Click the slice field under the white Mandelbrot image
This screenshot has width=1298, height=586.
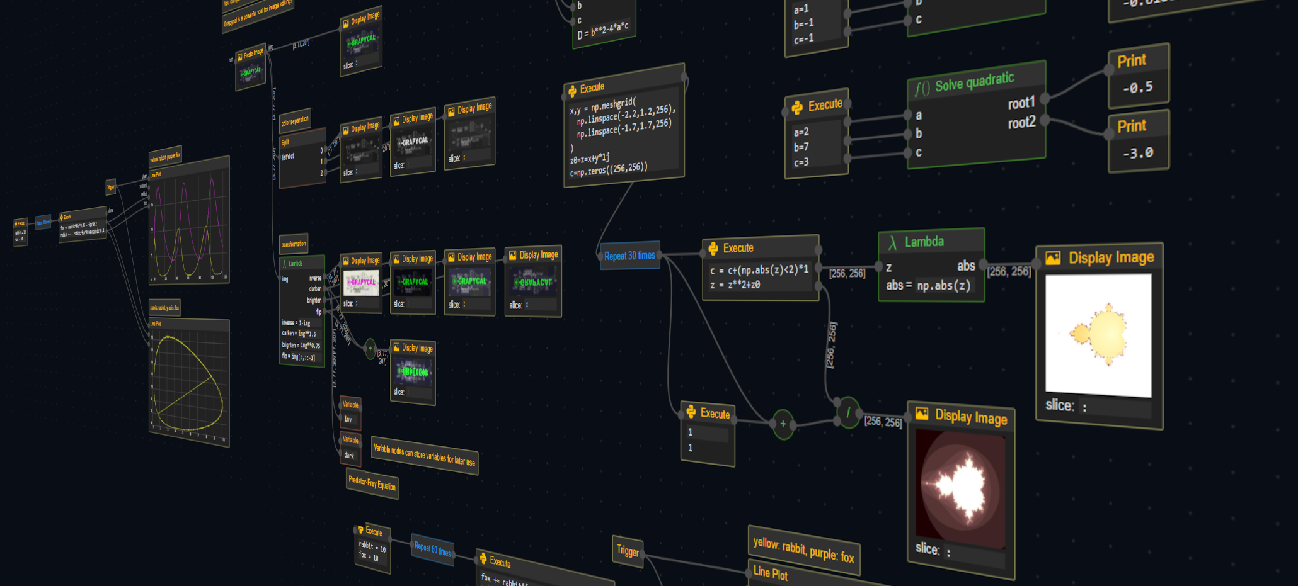point(1115,408)
